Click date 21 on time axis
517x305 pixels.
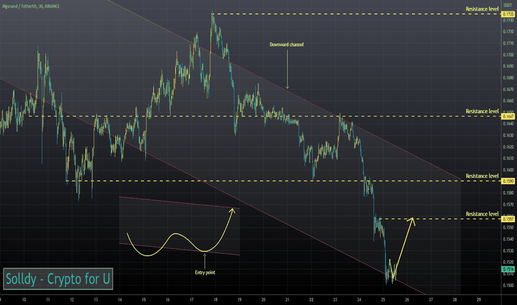[287, 299]
